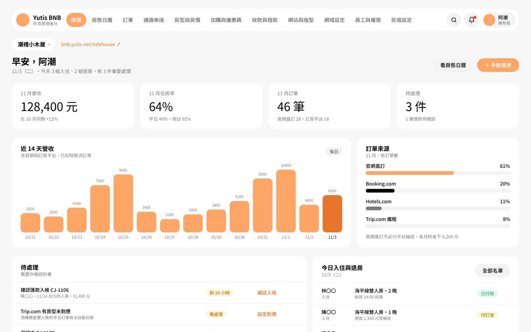
Task: Open 網站與版型 section
Action: [x=301, y=20]
